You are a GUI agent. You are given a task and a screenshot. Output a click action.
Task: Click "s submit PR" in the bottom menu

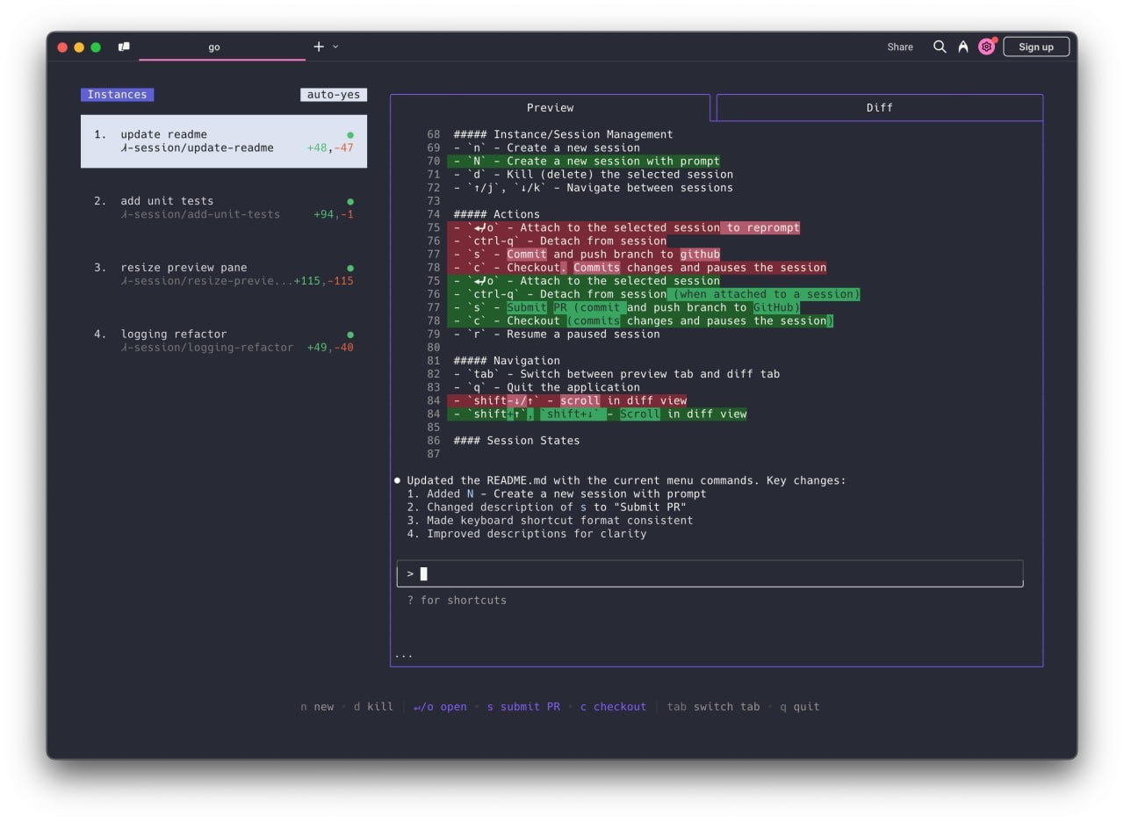[523, 707]
